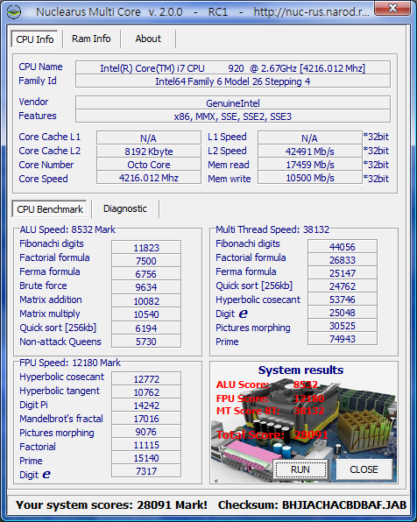Click the L1 Speed N/A field

[310, 138]
